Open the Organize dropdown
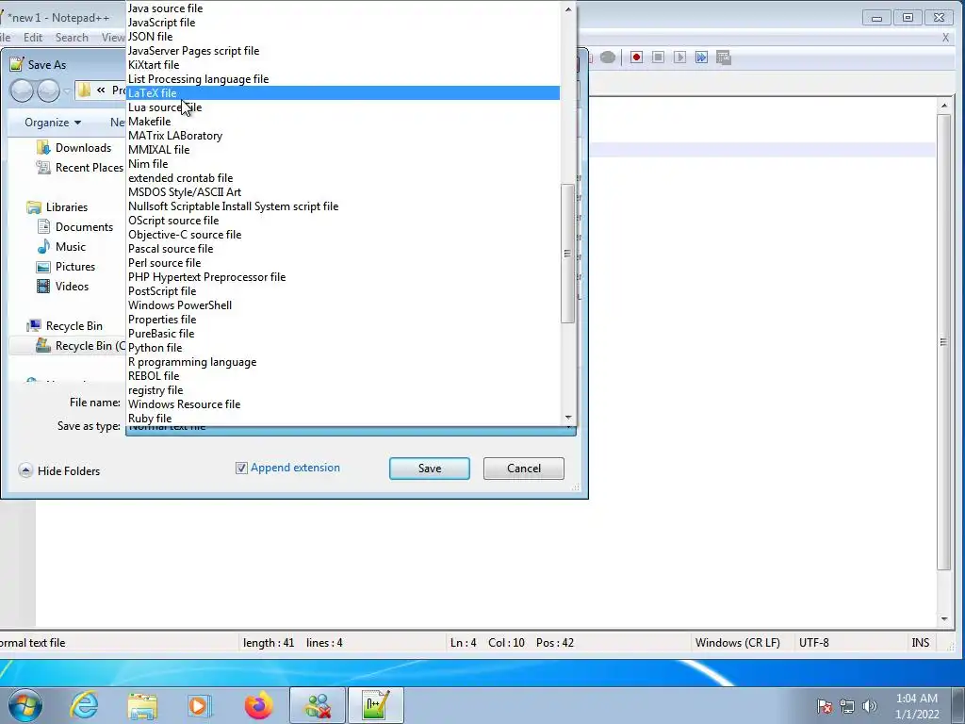Viewport: 965px width, 724px height. 53,123
